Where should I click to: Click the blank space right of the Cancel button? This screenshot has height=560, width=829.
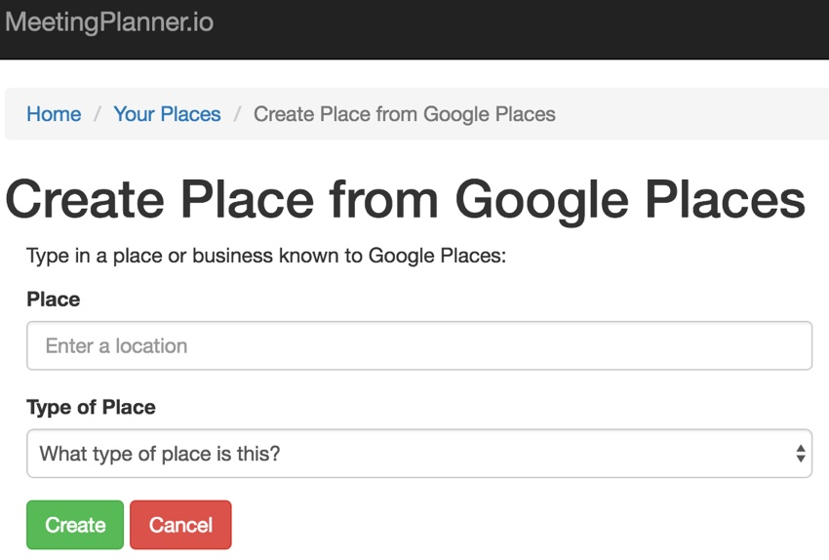click(527, 525)
